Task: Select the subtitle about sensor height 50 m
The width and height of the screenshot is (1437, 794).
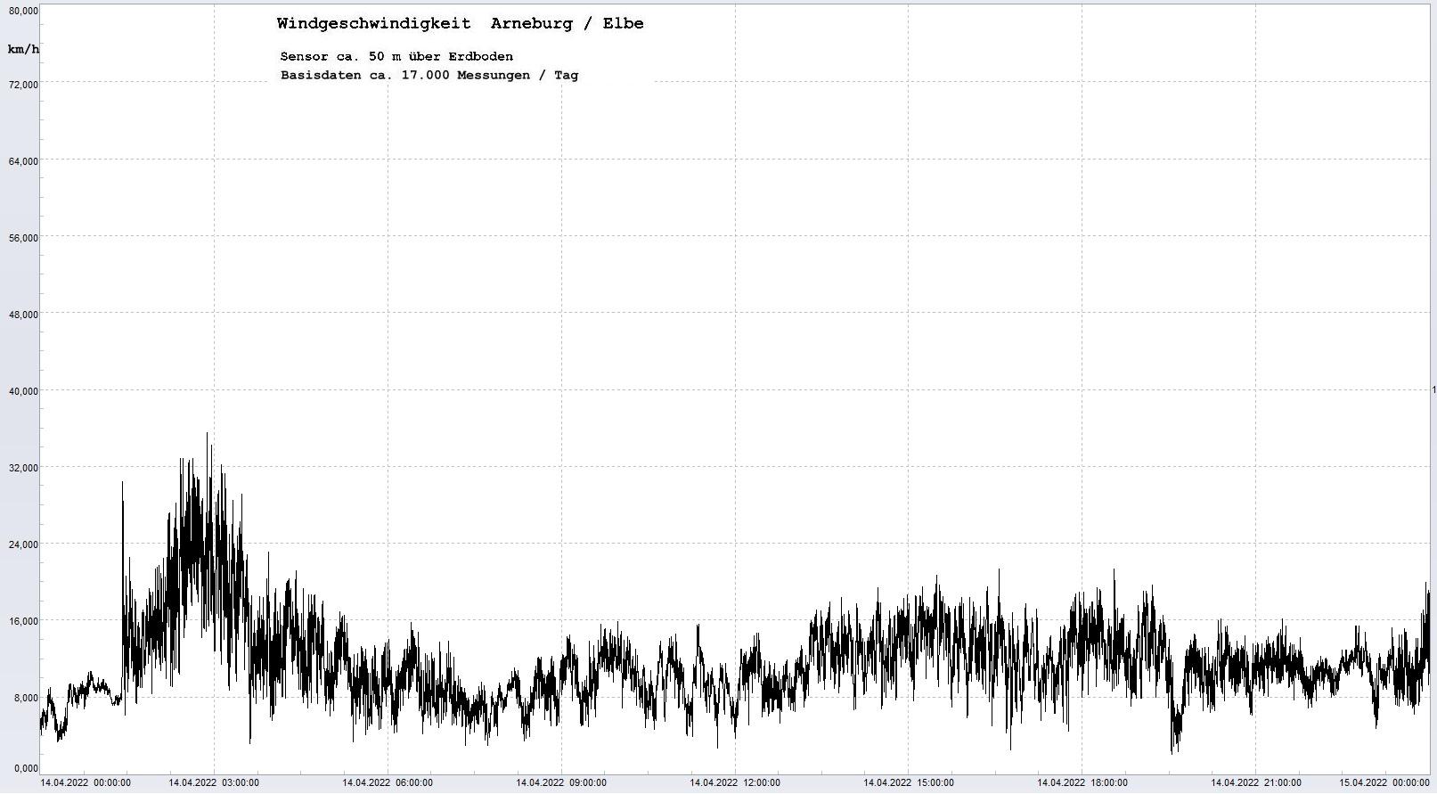Action: pos(396,56)
